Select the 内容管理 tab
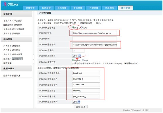The height and width of the screenshot is (113, 163). (x=94, y=8)
